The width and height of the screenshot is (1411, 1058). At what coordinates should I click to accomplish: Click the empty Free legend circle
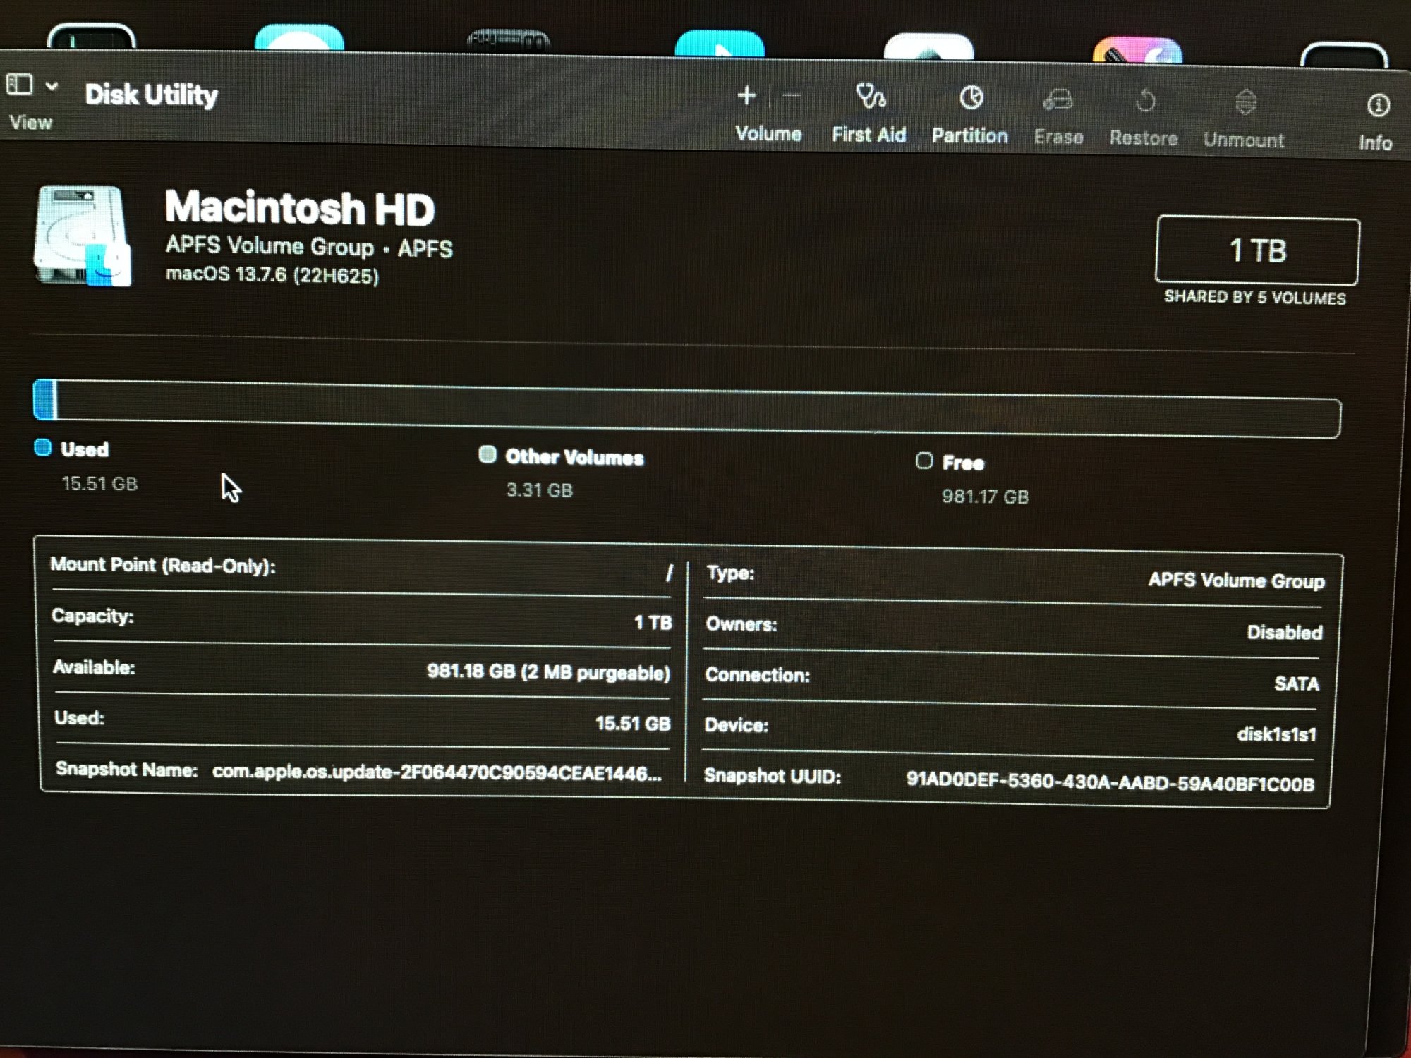tap(923, 461)
